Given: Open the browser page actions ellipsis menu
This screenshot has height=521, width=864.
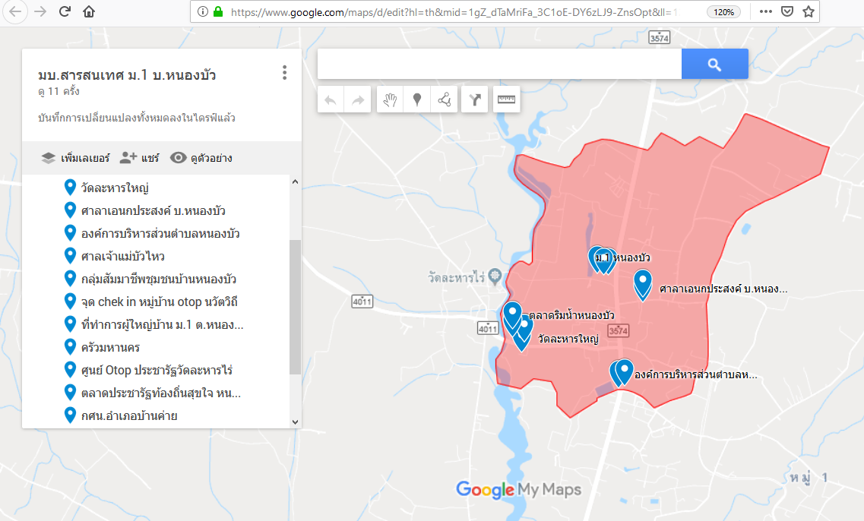Looking at the screenshot, I should [765, 11].
